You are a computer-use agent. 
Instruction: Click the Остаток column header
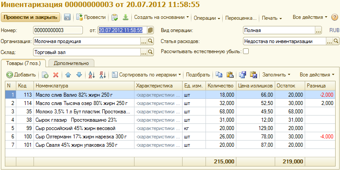point(290,86)
